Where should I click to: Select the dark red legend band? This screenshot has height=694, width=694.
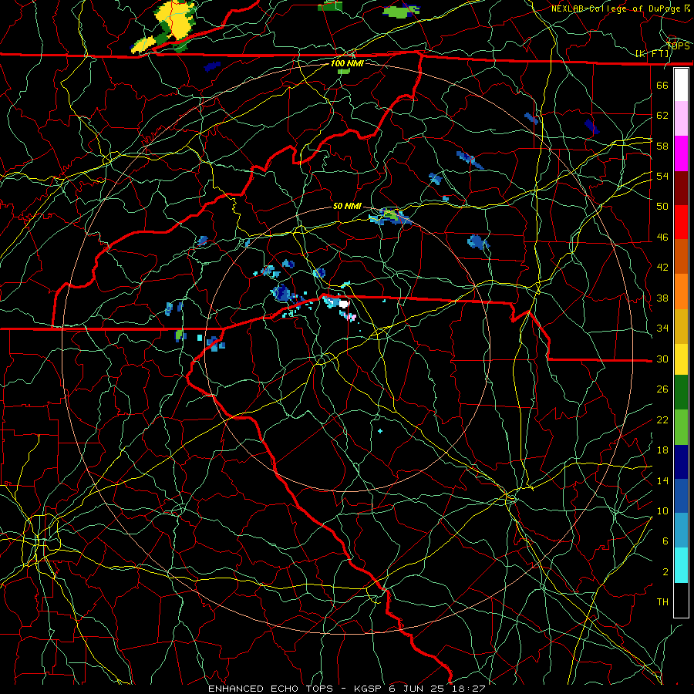681,188
